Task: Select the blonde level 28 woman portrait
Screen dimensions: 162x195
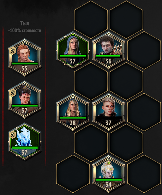Action: click(x=73, y=112)
